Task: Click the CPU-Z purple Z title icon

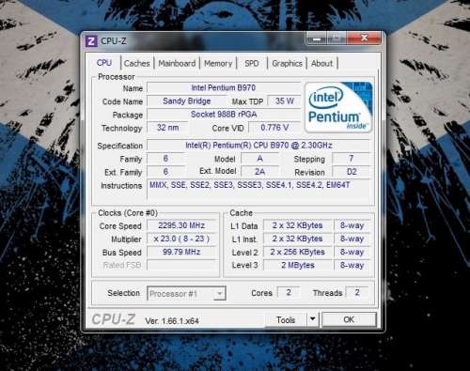Action: point(91,41)
